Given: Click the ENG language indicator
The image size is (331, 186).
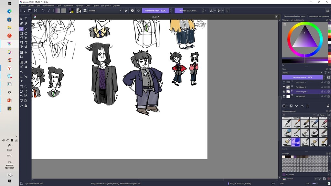Looking at the screenshot, I should point(9,156).
